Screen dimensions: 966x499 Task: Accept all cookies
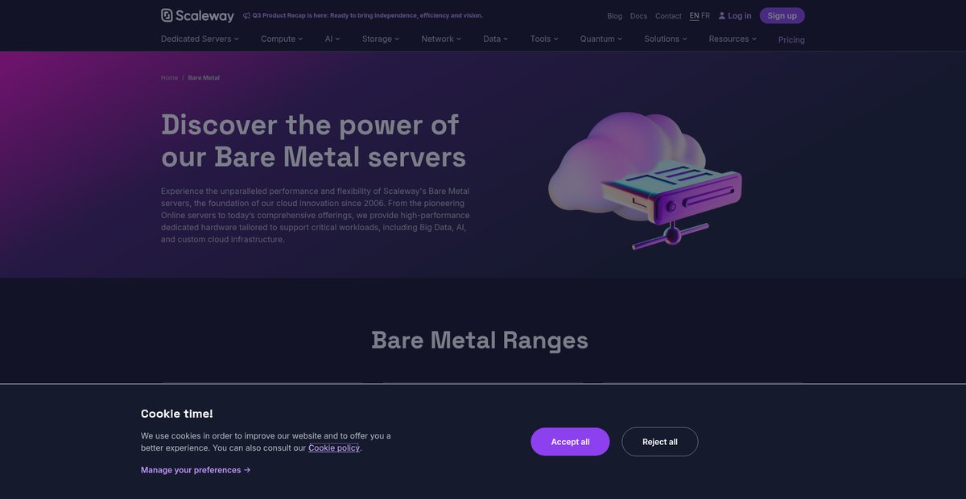(570, 442)
